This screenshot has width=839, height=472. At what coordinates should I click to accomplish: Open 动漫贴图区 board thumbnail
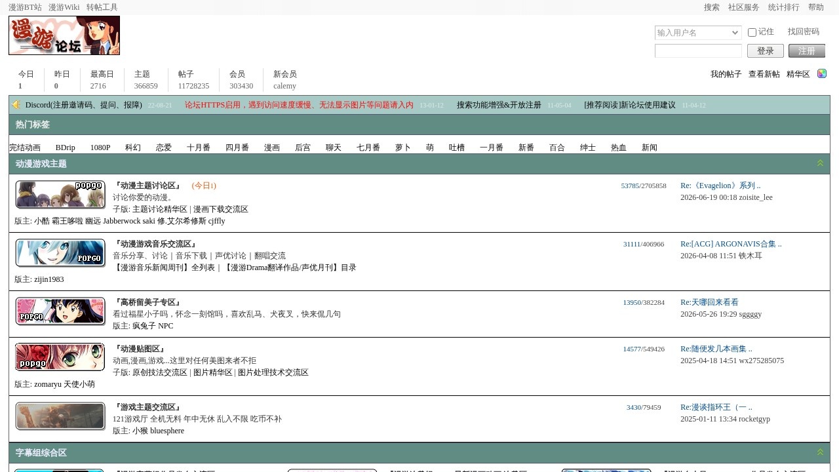click(60, 357)
